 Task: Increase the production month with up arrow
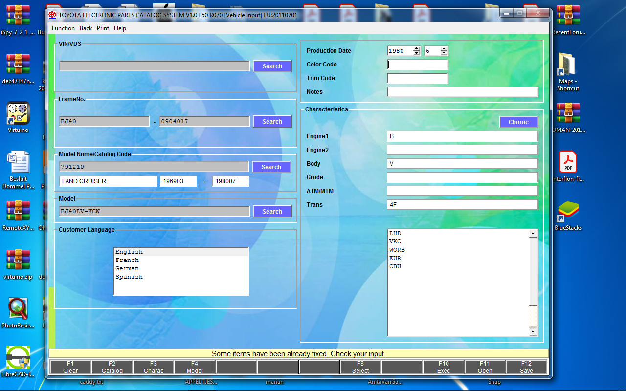(x=444, y=48)
